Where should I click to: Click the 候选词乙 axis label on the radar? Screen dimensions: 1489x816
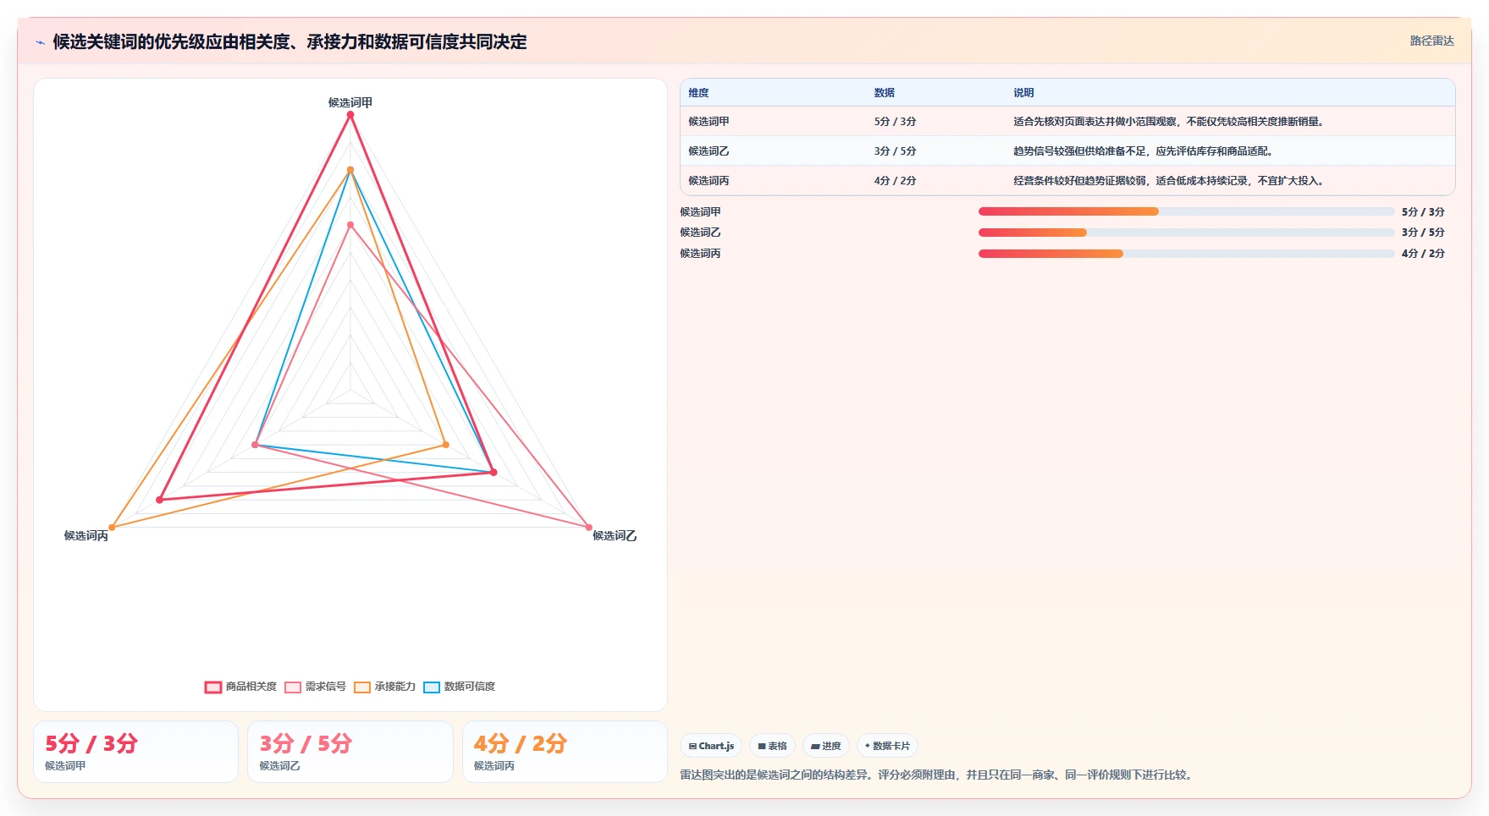pyautogui.click(x=615, y=536)
